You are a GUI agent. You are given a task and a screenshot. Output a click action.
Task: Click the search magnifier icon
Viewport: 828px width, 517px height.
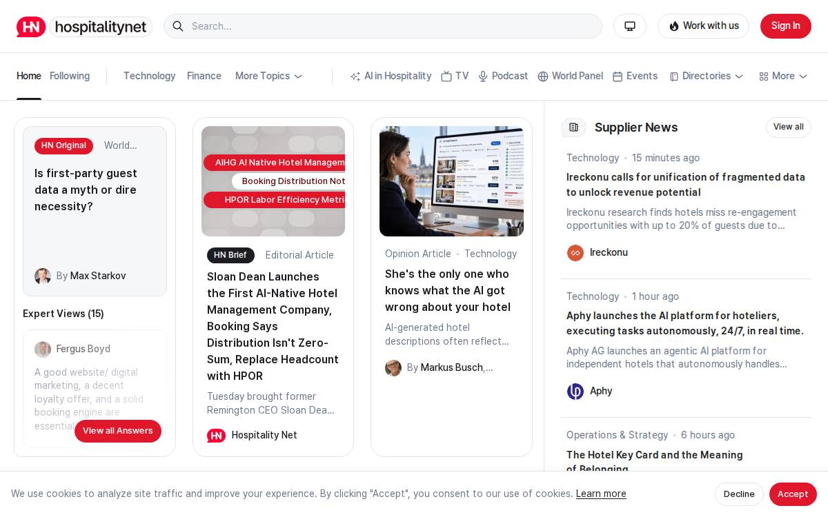tap(178, 26)
